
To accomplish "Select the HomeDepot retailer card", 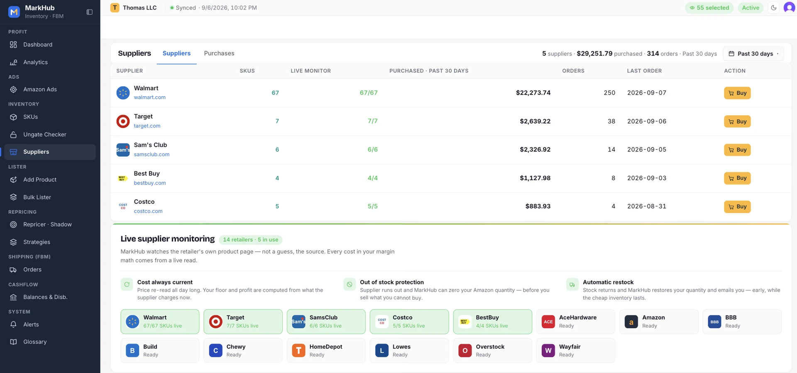I will pyautogui.click(x=326, y=351).
